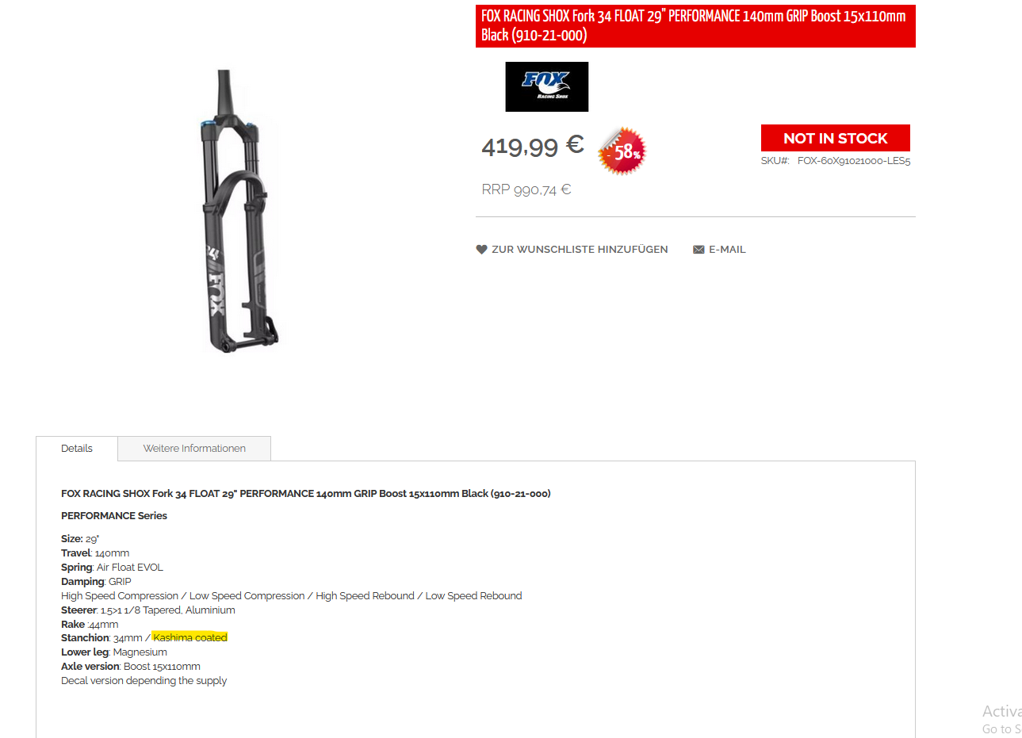Click the heart wishlist icon
The width and height of the screenshot is (1022, 738).
[x=481, y=250]
